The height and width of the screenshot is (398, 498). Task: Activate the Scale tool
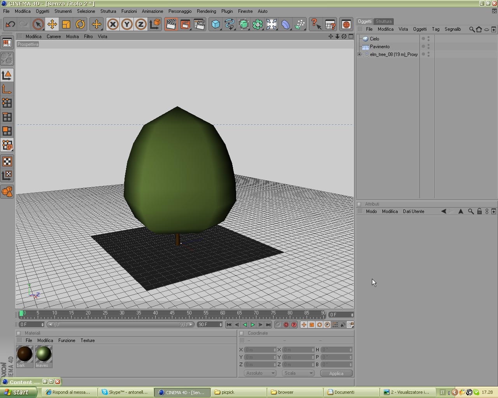click(66, 24)
